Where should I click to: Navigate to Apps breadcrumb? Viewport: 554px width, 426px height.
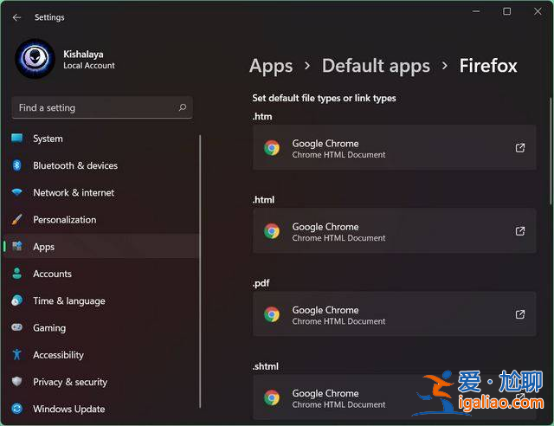tap(271, 67)
